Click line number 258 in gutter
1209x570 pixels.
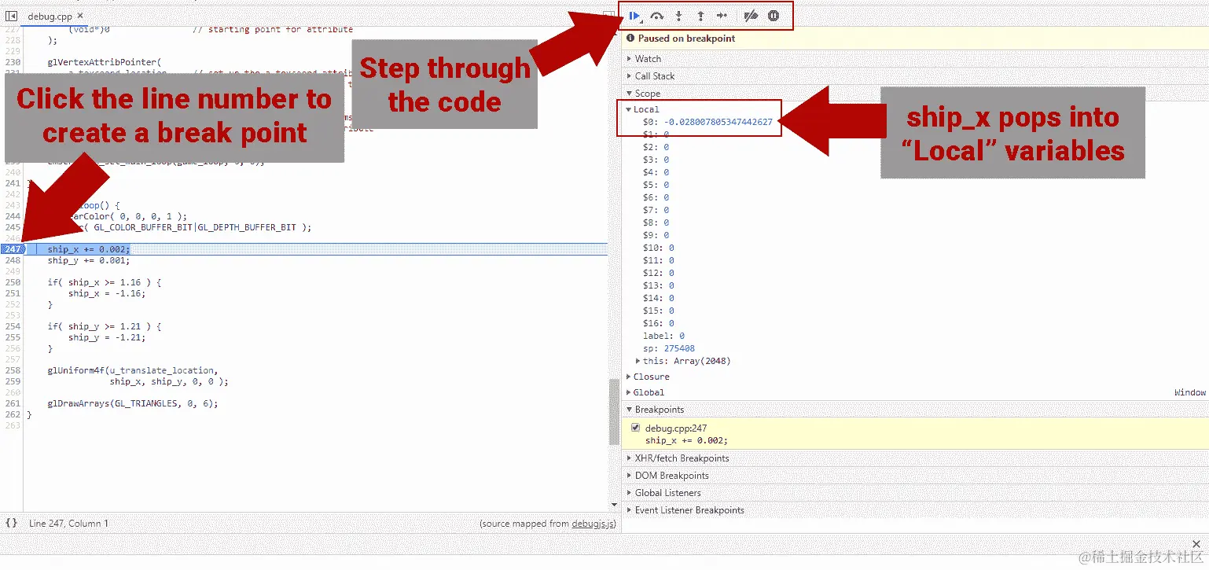(x=12, y=370)
